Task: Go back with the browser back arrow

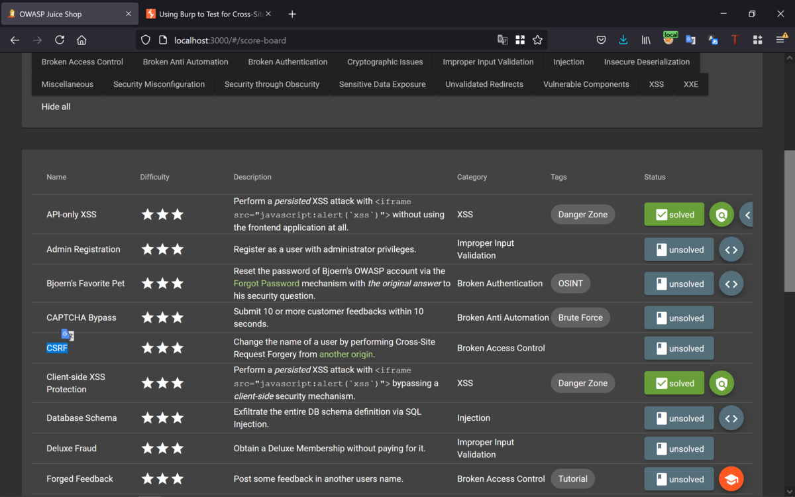Action: 15,40
